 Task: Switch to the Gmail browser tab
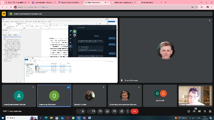click(x=17, y=2)
